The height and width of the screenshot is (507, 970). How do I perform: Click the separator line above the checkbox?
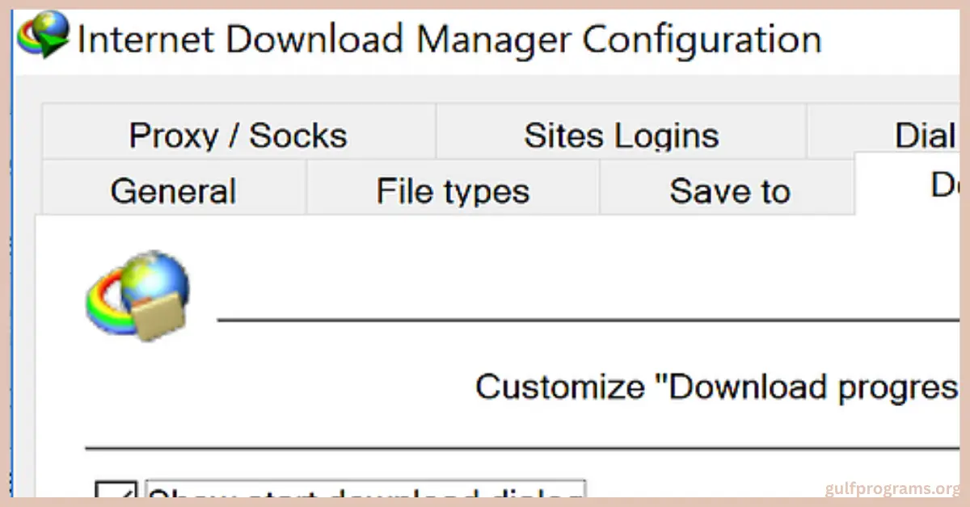click(517, 446)
